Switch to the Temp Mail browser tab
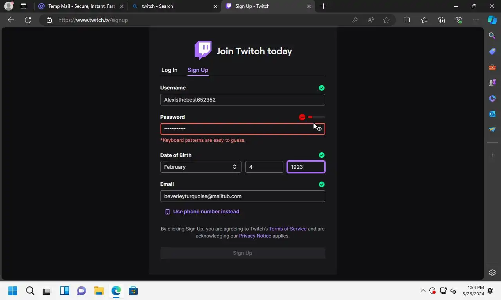Image resolution: width=501 pixels, height=300 pixels. pyautogui.click(x=81, y=6)
